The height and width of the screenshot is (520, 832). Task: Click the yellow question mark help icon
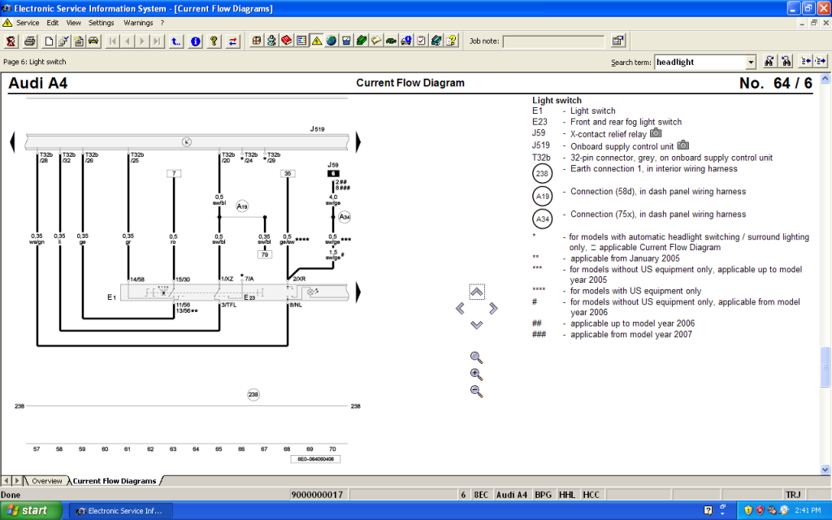click(214, 41)
